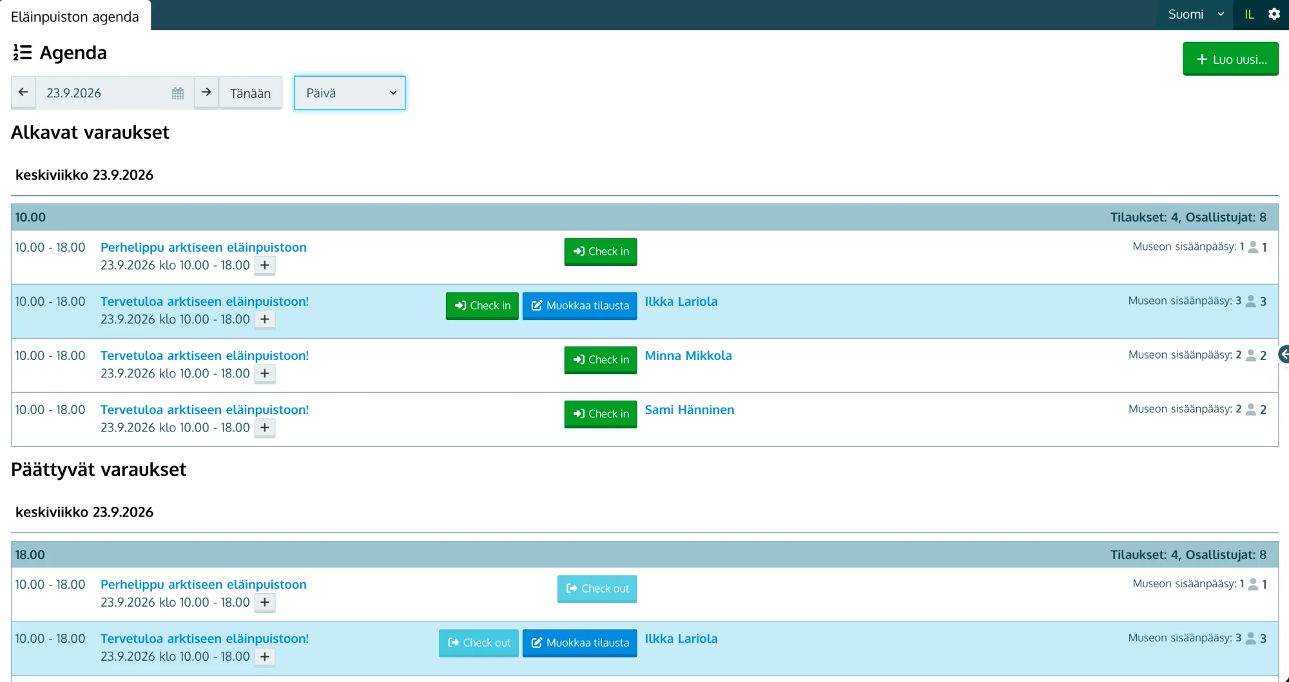Check in Minna Mikkola's reservation

[601, 360]
